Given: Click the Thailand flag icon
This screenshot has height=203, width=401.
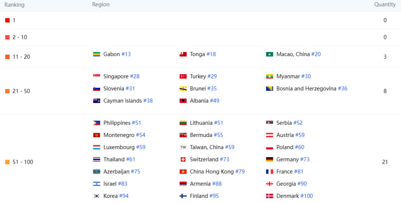Looking at the screenshot, I should pos(97,160).
